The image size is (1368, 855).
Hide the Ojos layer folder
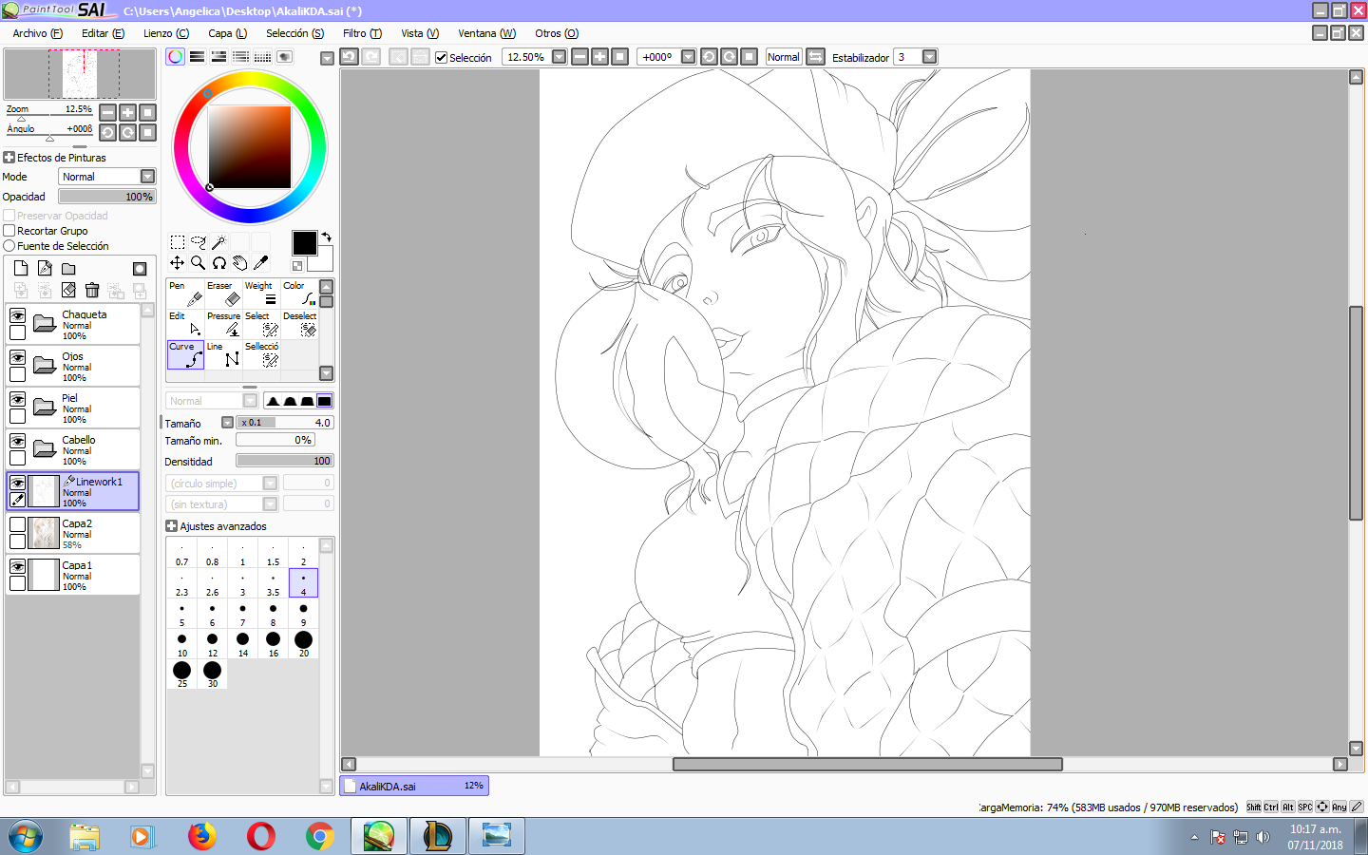tap(17, 357)
